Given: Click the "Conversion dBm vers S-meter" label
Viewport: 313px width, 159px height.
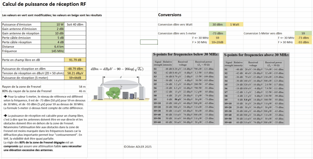Looking at the screenshot, I should 177,33.
